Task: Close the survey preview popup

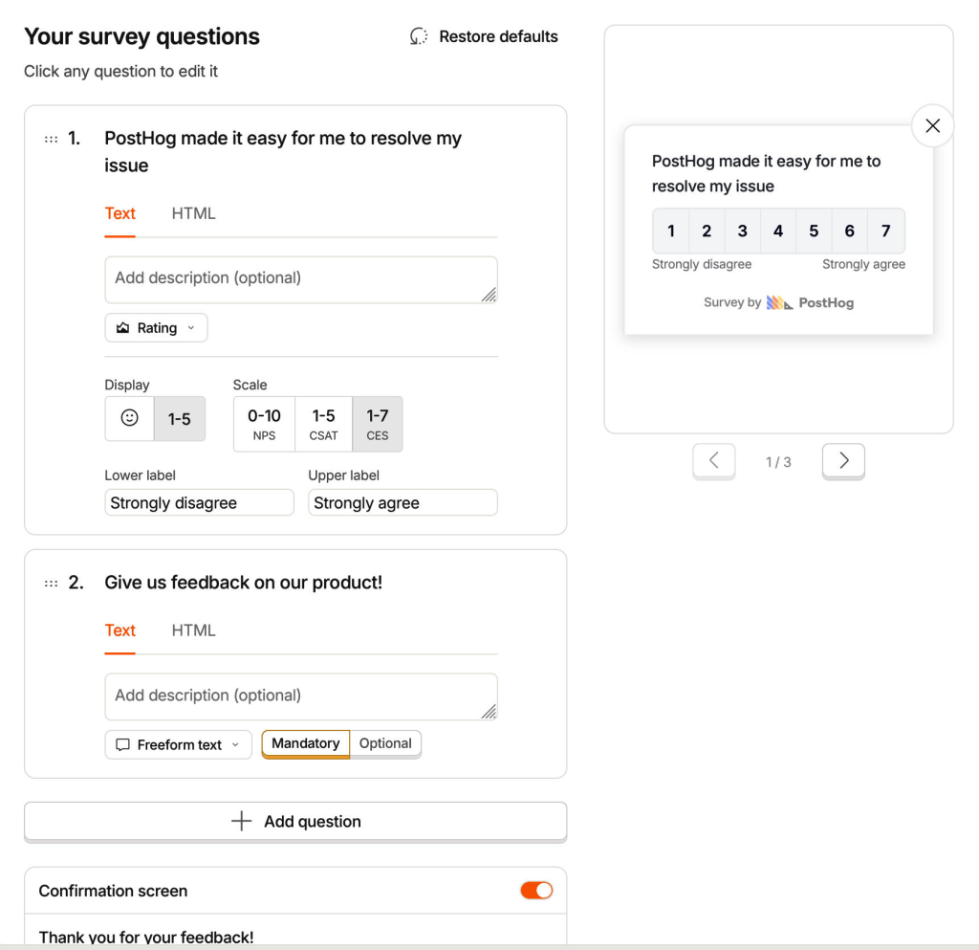Action: click(933, 125)
